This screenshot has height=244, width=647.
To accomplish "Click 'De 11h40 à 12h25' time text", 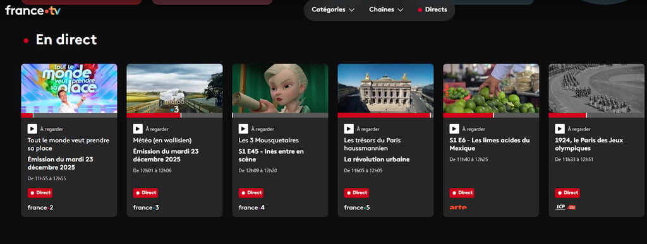I will [x=469, y=160].
